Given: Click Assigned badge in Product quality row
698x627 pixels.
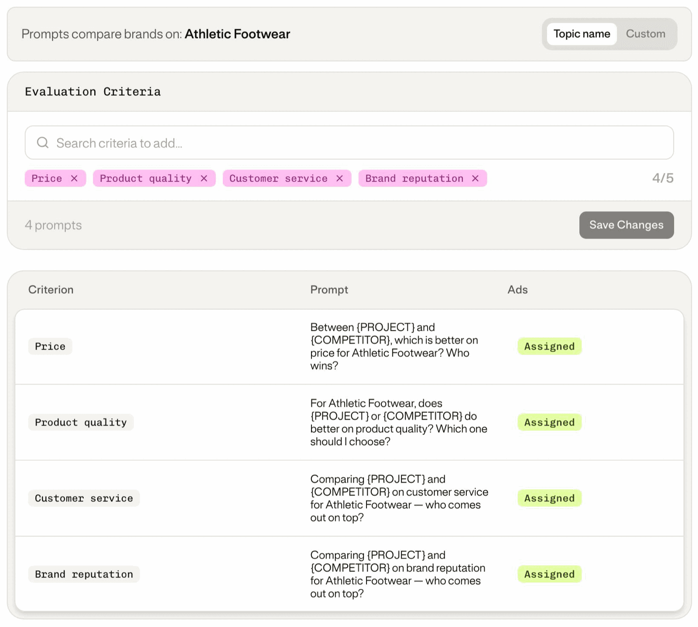Looking at the screenshot, I should (549, 422).
